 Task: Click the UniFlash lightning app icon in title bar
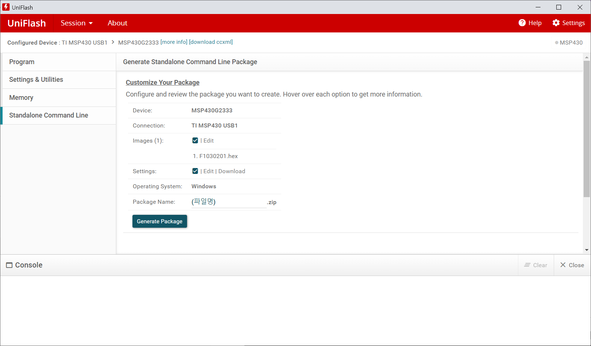tap(6, 7)
